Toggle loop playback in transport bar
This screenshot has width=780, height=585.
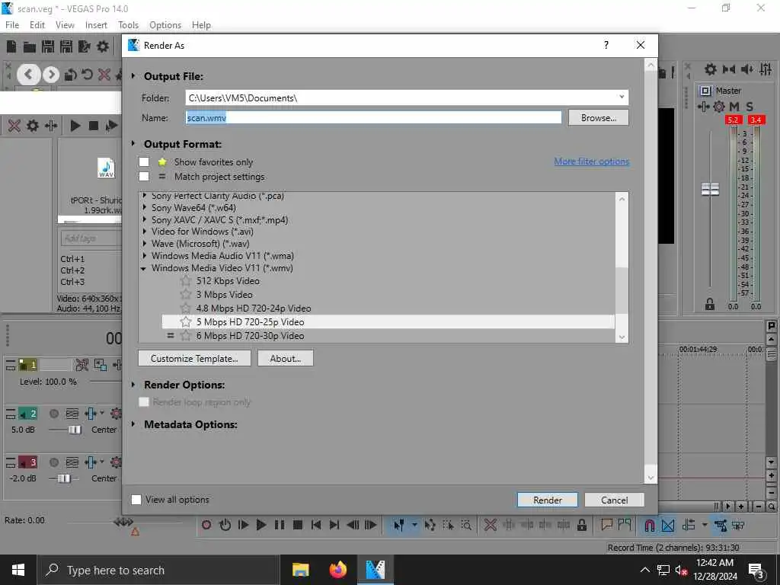(x=225, y=525)
